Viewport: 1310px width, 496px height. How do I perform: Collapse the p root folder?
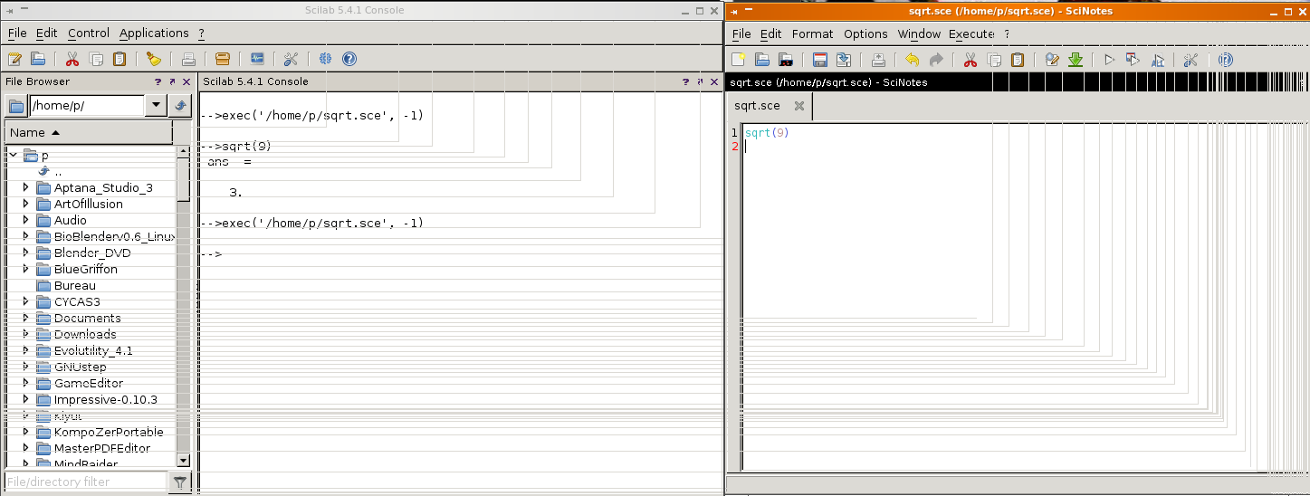pos(13,156)
